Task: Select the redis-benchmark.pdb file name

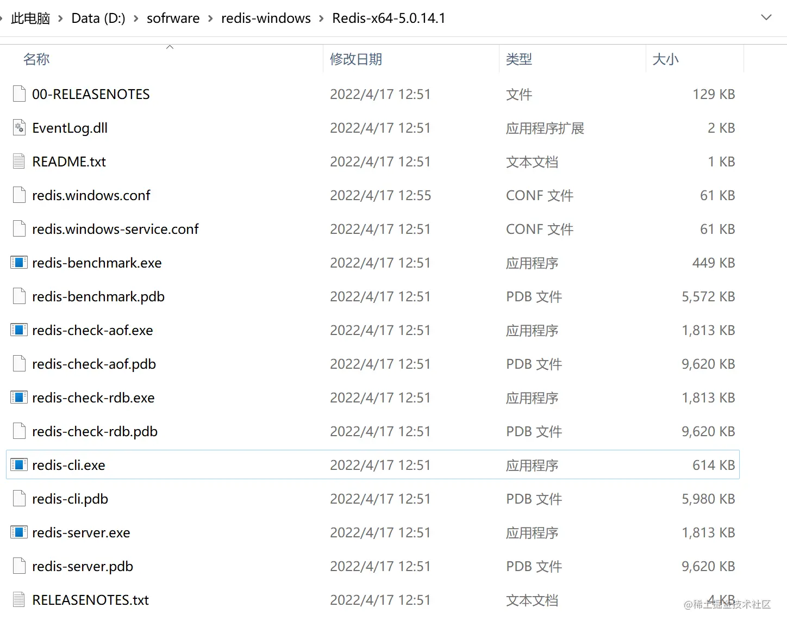Action: point(98,296)
